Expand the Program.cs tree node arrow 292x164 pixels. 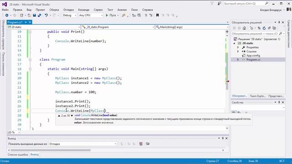point(238,60)
